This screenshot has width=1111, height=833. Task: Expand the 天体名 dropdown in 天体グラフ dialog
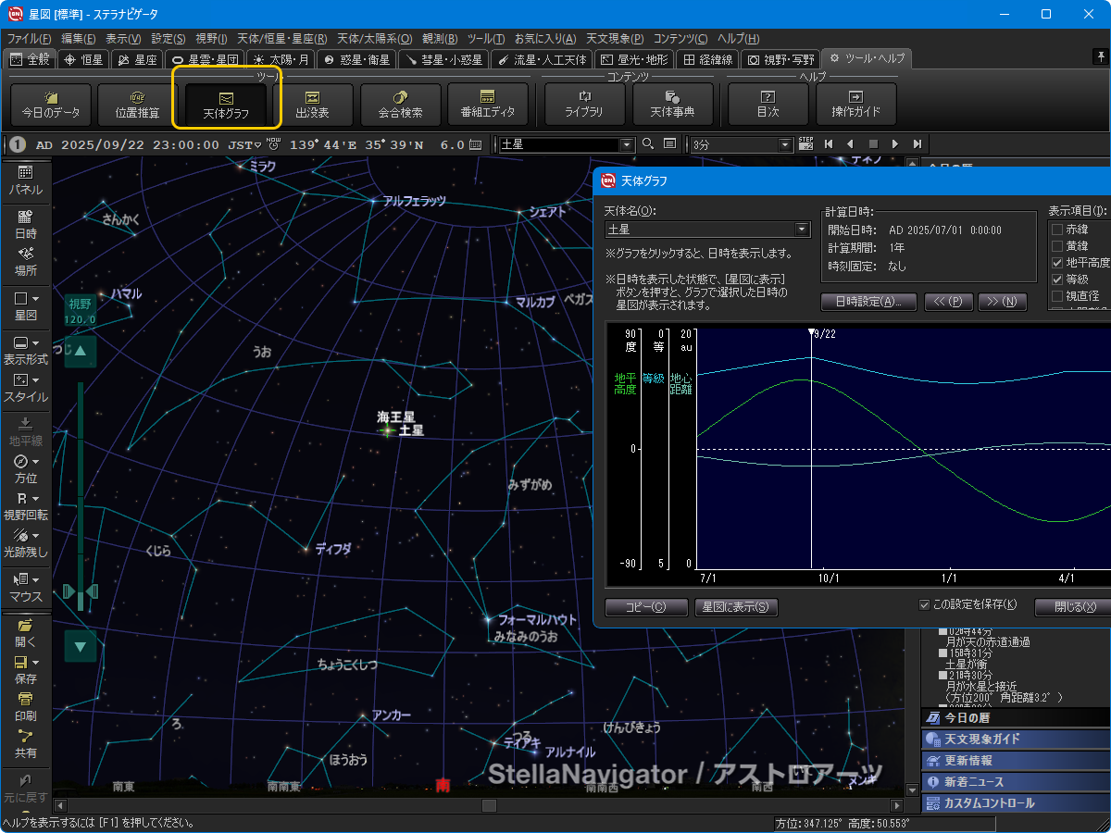(802, 230)
